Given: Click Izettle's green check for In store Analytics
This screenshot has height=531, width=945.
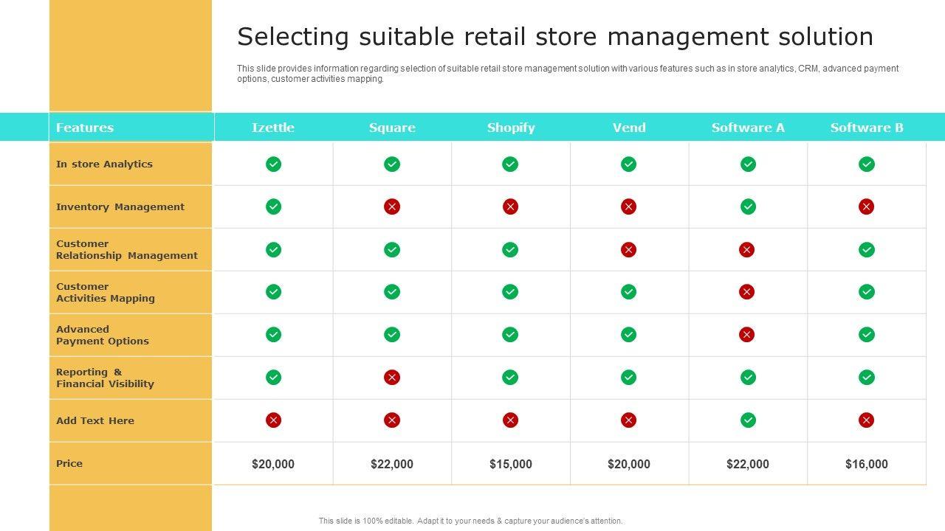Looking at the screenshot, I should tap(273, 164).
